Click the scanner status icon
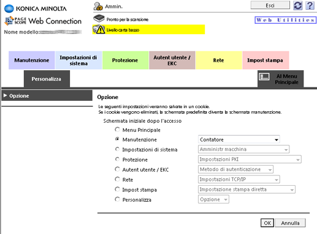This screenshot has width=317, height=234. click(99, 18)
